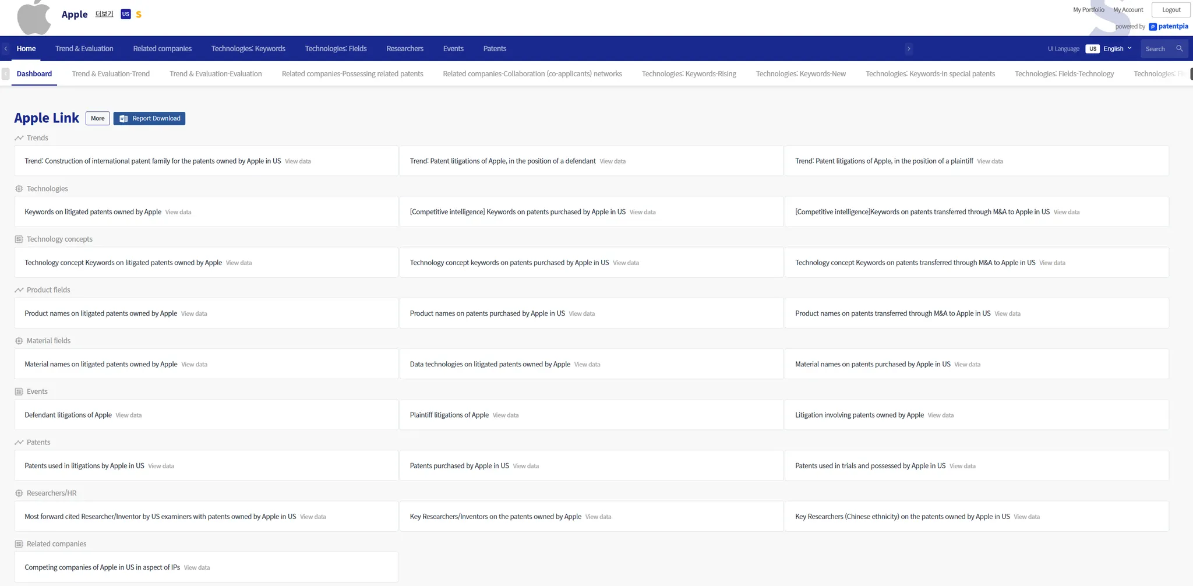This screenshot has height=586, width=1193.
Task: Open Data technologies on litigated patents
Action: click(x=591, y=363)
